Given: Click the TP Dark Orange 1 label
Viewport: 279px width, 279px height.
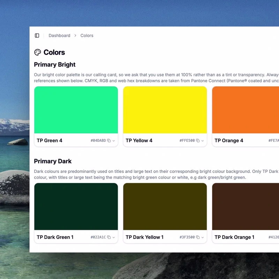Looking at the screenshot, I should point(234,237).
